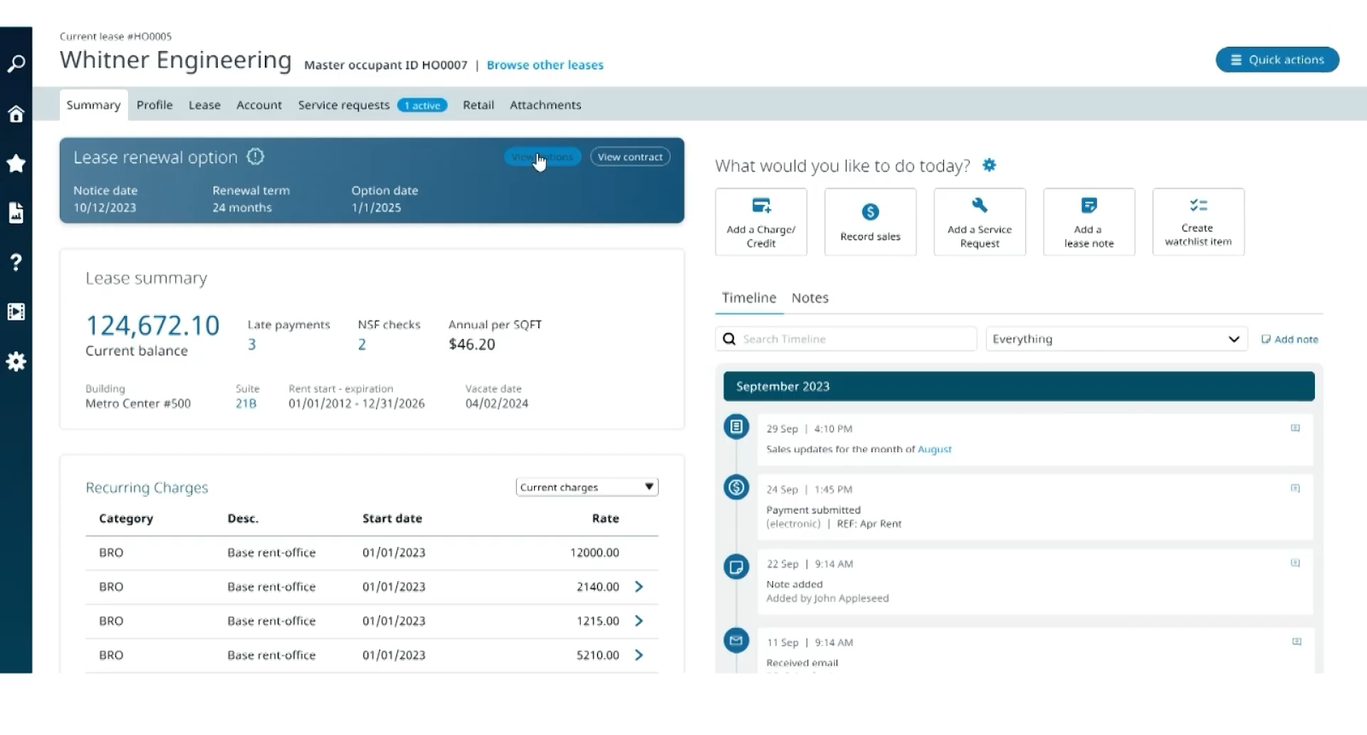Open the Service requests tab
Viewport: 1367px width, 735px height.
(x=343, y=105)
